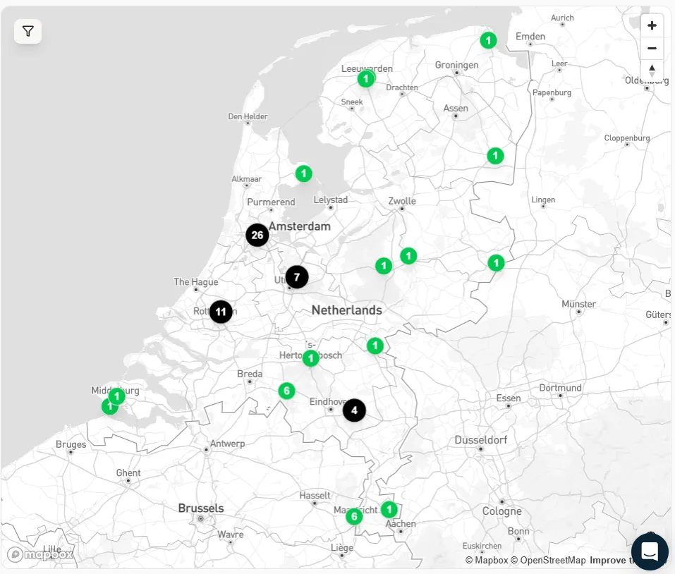
Task: Click the Münster city label
Action: [x=578, y=304]
